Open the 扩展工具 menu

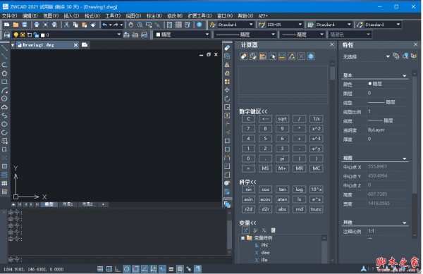(200, 16)
